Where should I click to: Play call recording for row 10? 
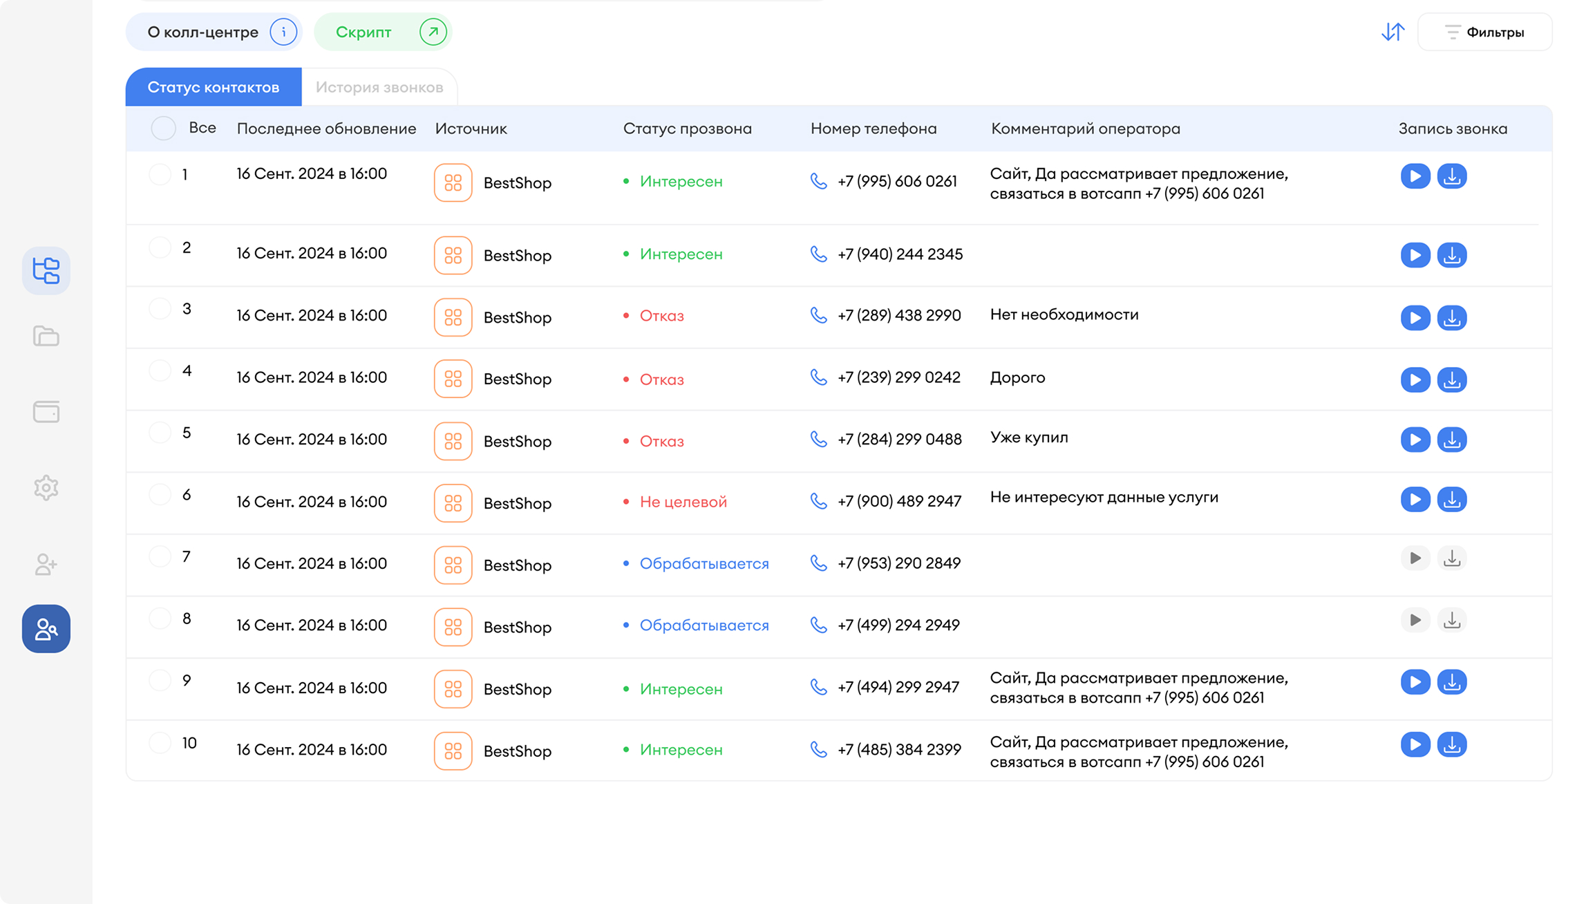pyautogui.click(x=1415, y=744)
